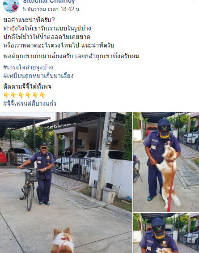Follow the hashtag #เกรงใจสายจูงบ้าง
This screenshot has height=253, width=199.
(x=28, y=67)
